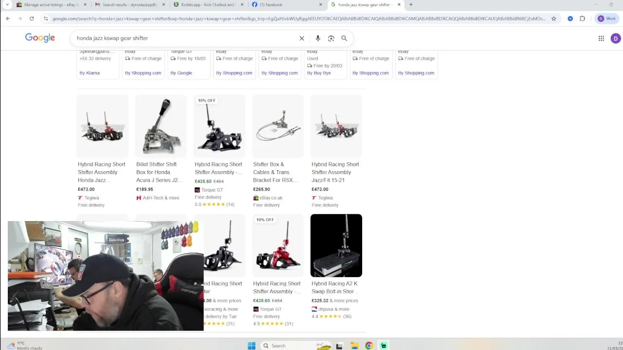Open Google Lens image search icon
623x350 pixels.
pyautogui.click(x=331, y=38)
